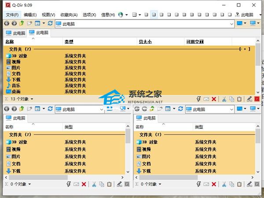Open the 13 个对象 status dropdown
The image size is (264, 198).
pos(32,99)
